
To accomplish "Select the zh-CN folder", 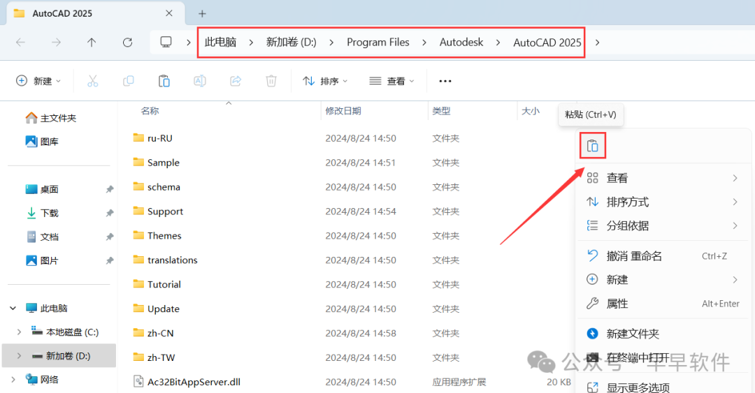I will pos(160,333).
